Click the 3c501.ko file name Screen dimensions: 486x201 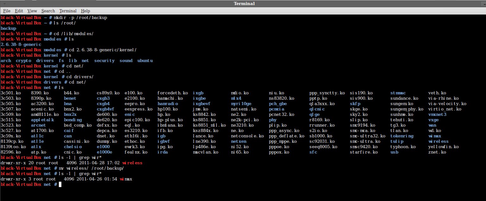point(11,93)
